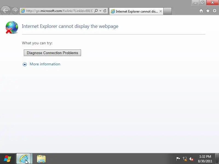Image resolution: width=219 pixels, height=164 pixels.
Task: Open Windows Explorer folder in taskbar
Action: [x=41, y=159]
